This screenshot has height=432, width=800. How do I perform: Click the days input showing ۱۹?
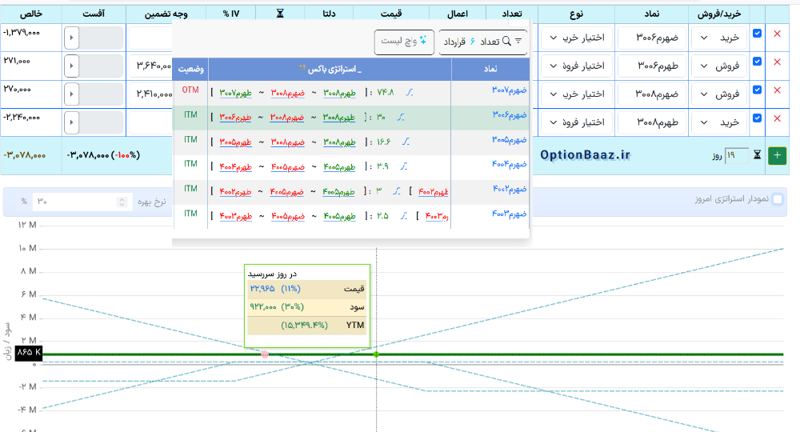click(x=737, y=155)
